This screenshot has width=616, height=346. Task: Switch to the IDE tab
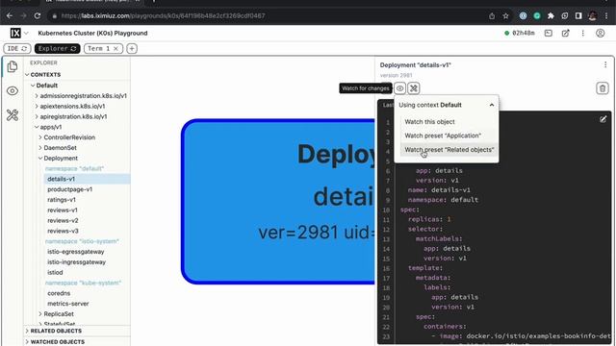[x=17, y=49]
